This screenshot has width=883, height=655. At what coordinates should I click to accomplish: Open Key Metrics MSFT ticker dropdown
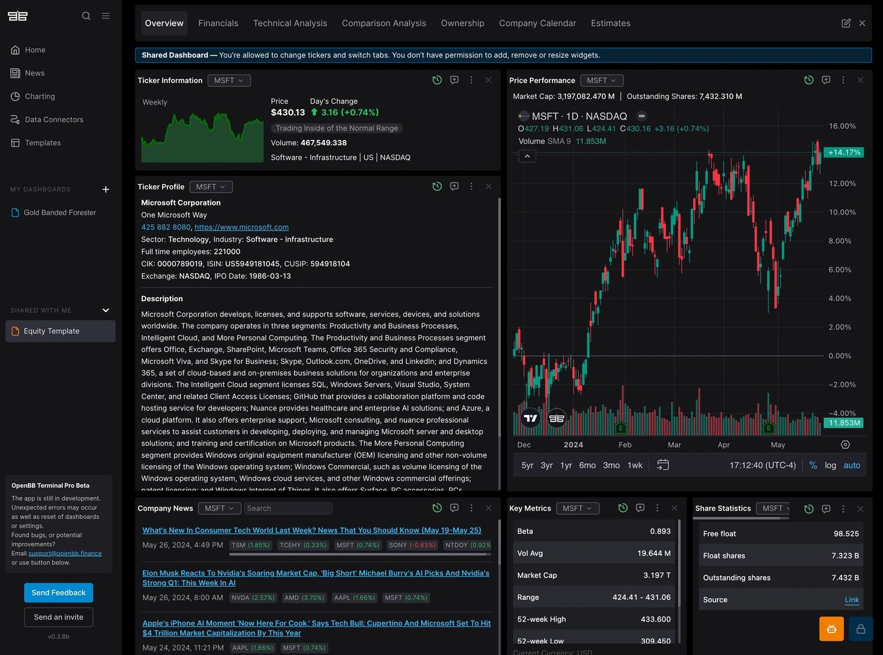(x=577, y=509)
